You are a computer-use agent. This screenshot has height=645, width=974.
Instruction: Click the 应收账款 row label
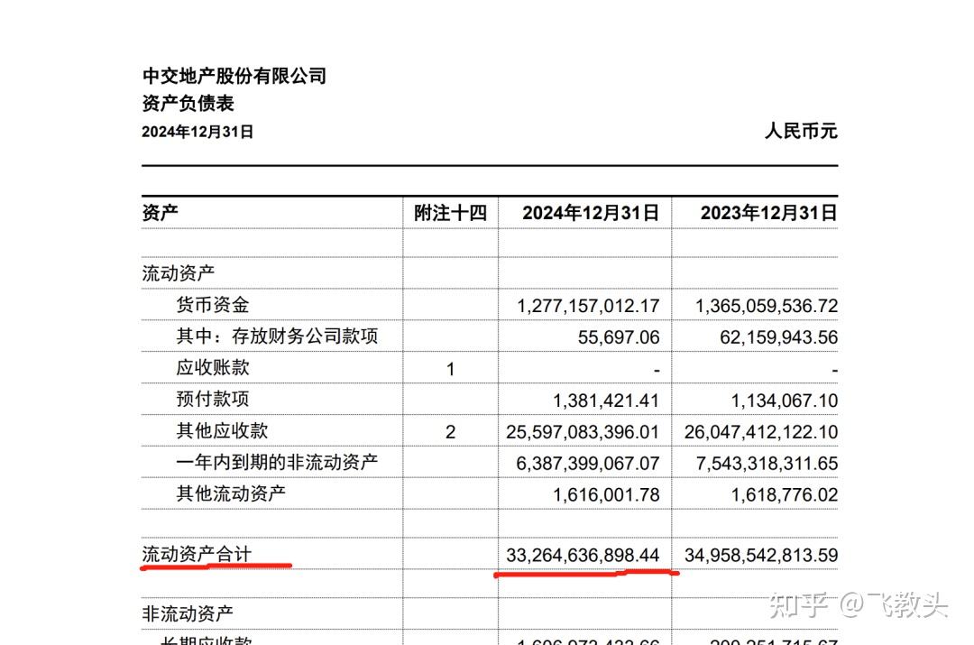tap(213, 368)
